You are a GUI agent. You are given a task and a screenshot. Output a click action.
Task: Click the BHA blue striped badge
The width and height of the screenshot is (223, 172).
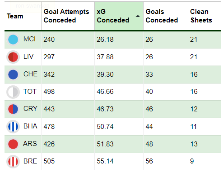coord(13,127)
